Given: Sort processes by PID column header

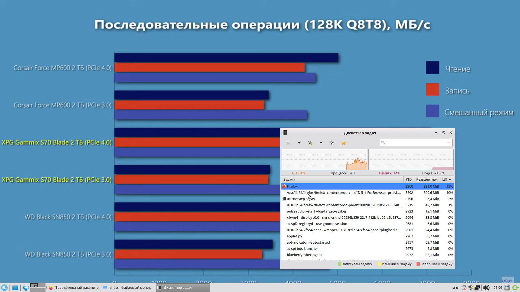Looking at the screenshot, I should pyautogui.click(x=408, y=180).
